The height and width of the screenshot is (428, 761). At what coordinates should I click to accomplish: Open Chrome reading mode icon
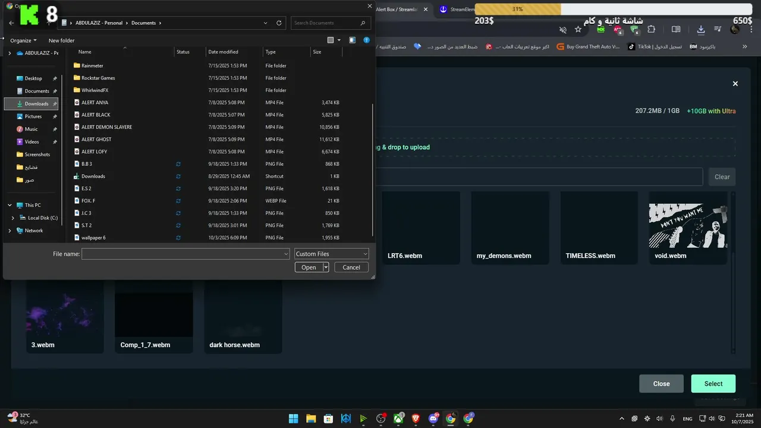point(676,29)
